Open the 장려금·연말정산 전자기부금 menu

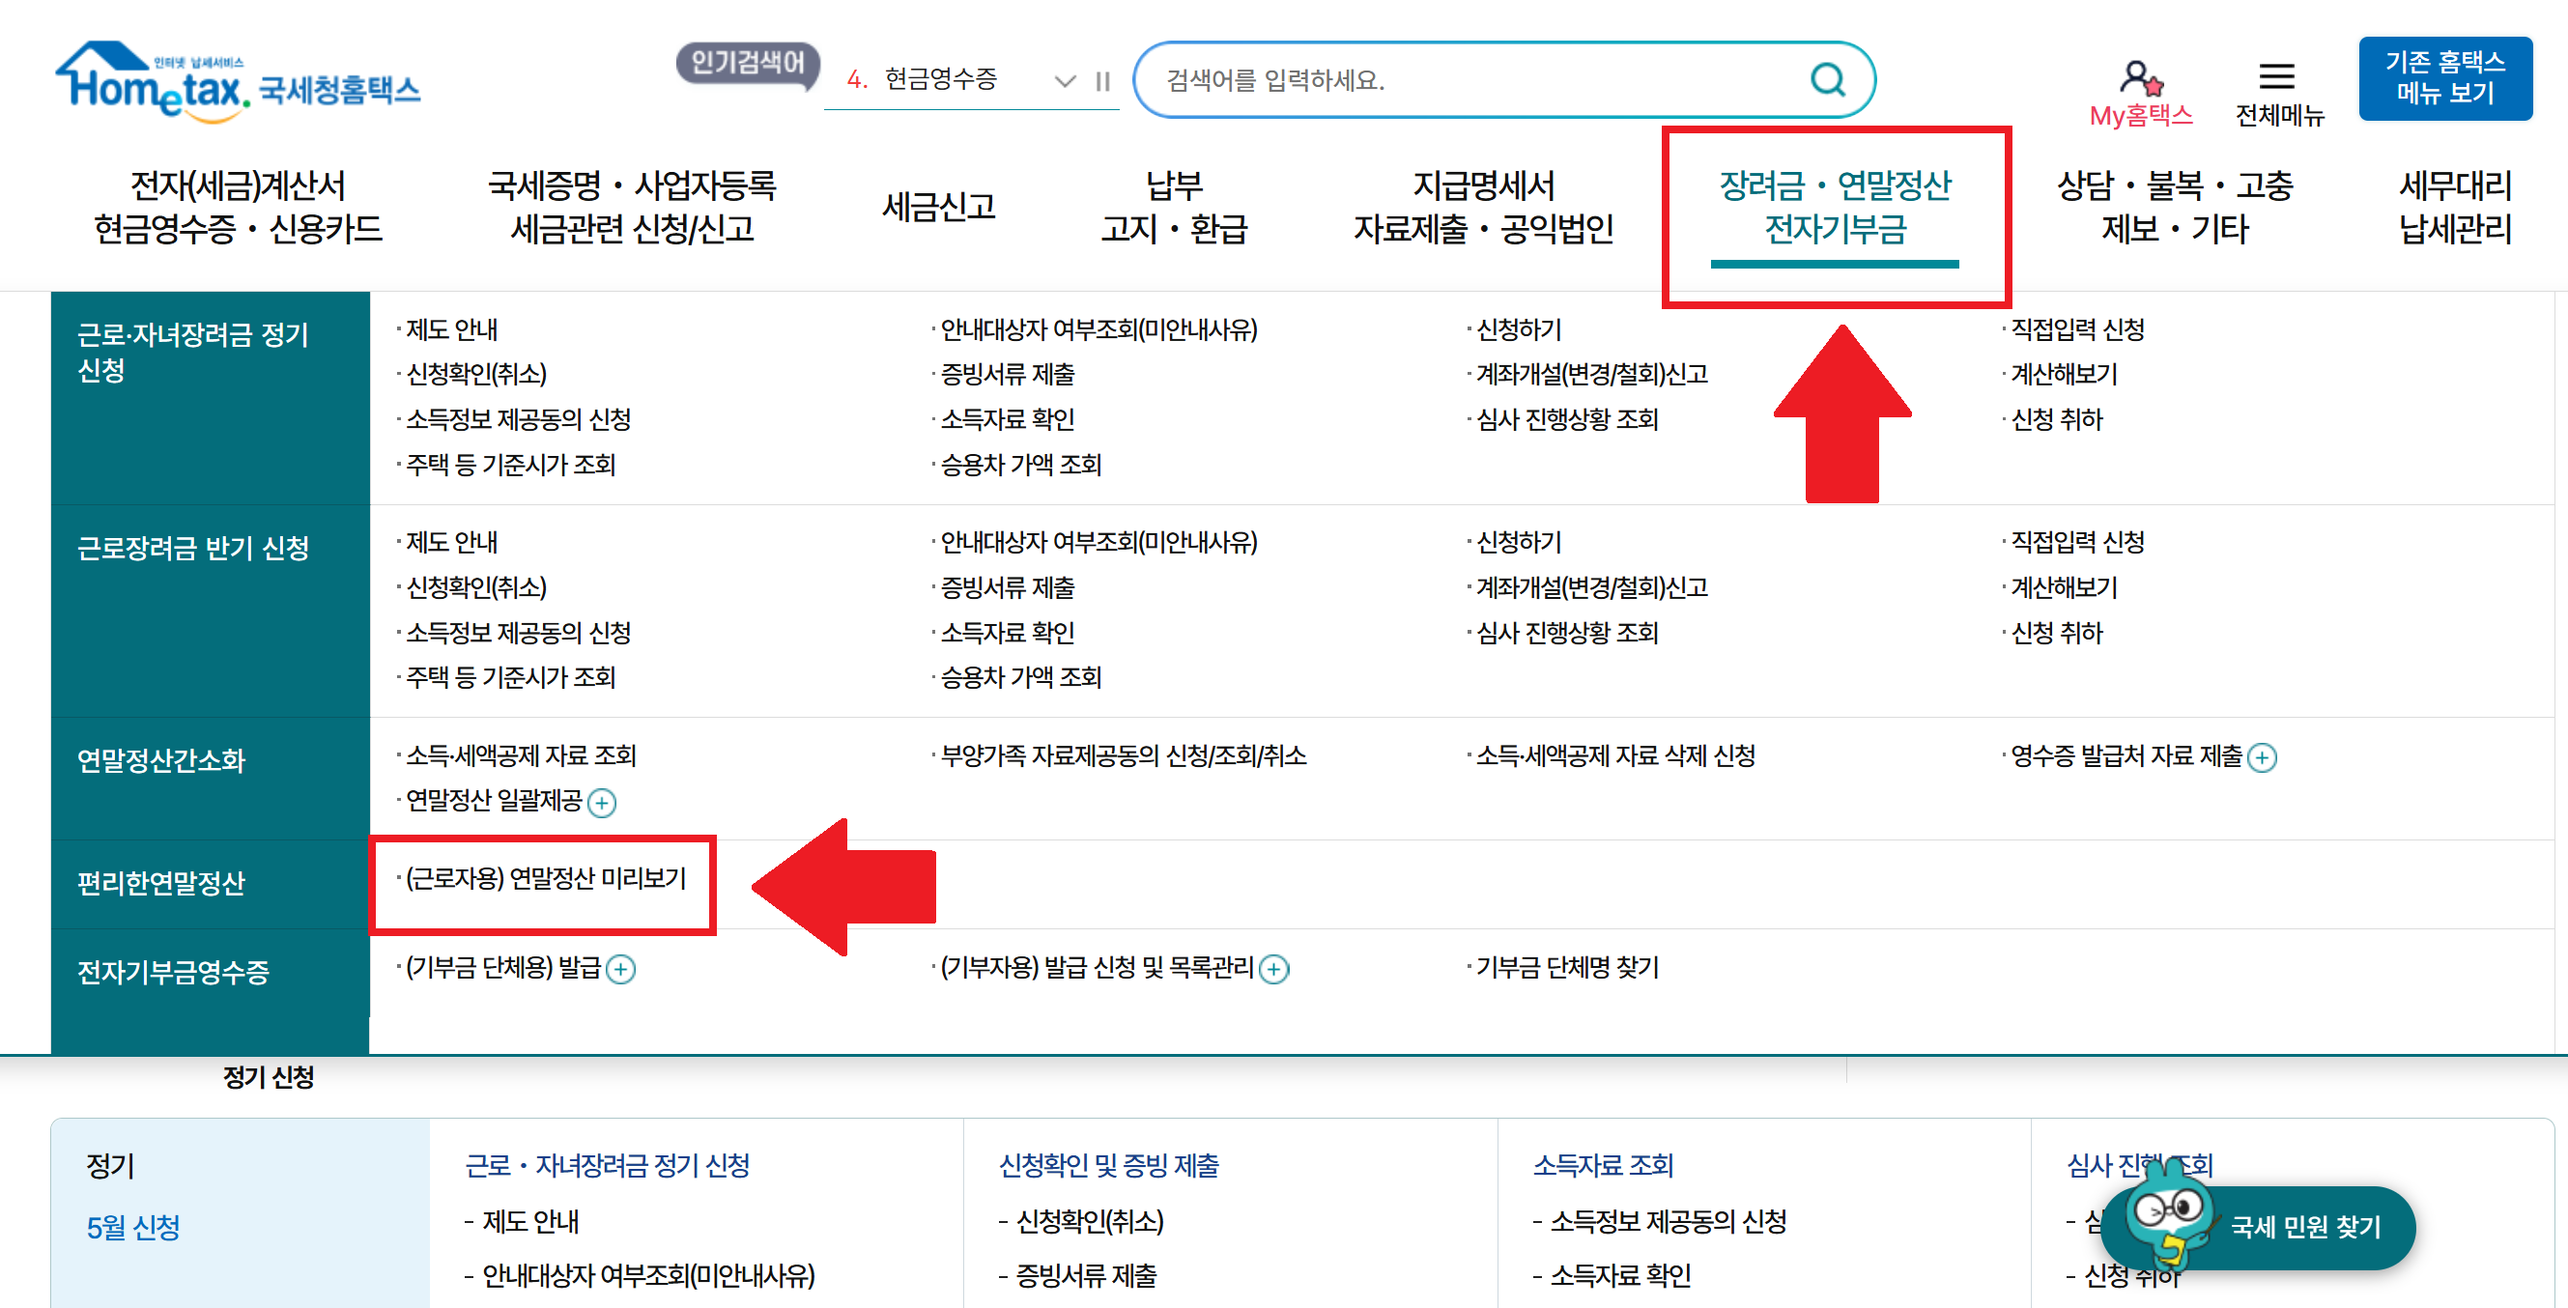(x=1835, y=208)
